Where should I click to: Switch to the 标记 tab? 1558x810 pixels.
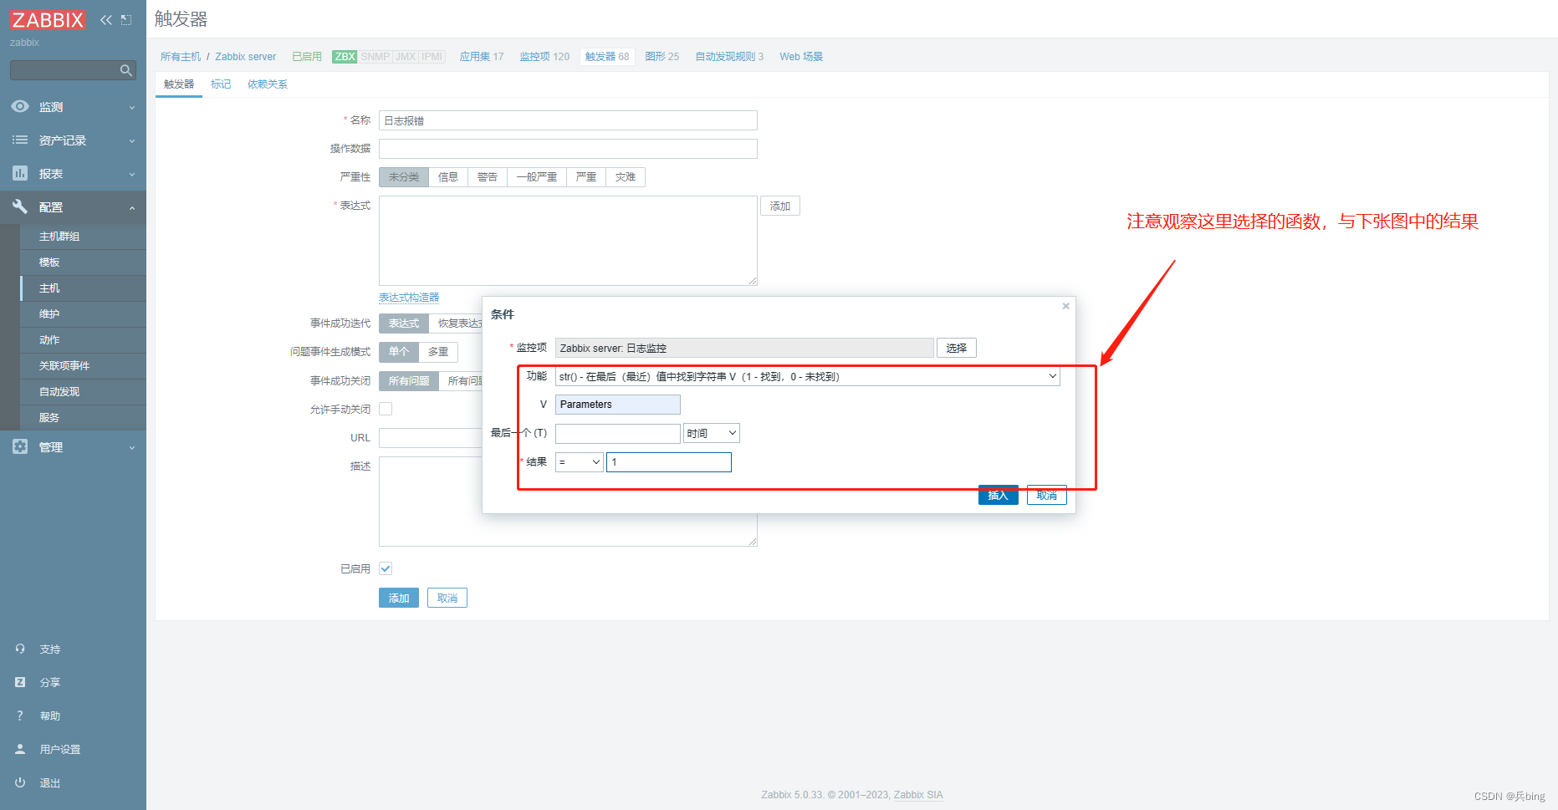221,84
